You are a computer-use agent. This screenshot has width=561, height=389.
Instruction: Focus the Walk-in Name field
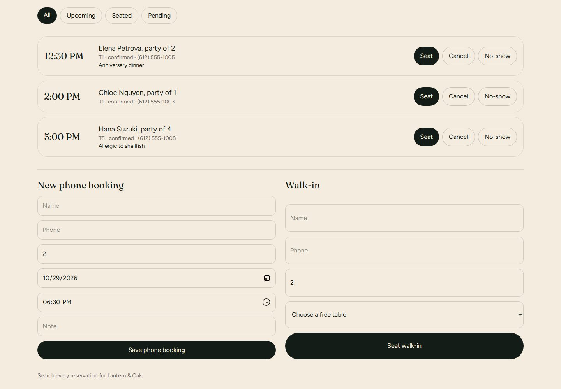pyautogui.click(x=404, y=218)
